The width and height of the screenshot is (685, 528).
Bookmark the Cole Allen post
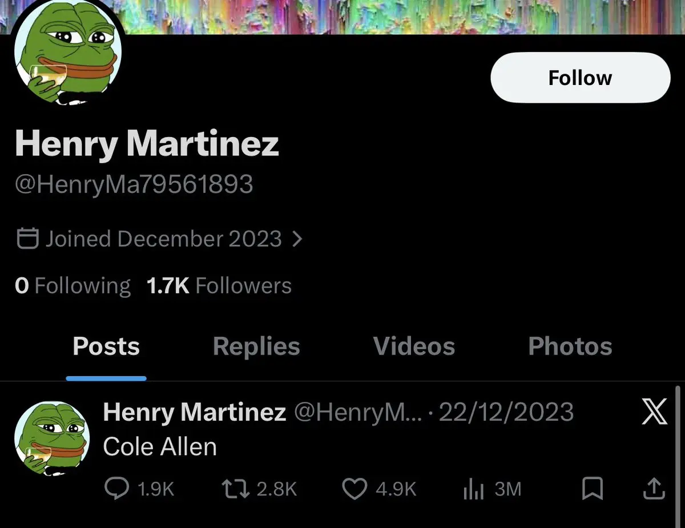pos(593,489)
